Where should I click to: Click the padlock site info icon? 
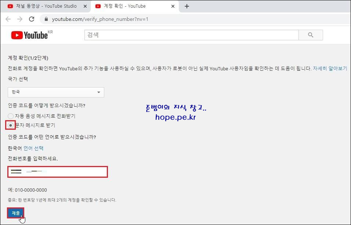pyautogui.click(x=46, y=19)
